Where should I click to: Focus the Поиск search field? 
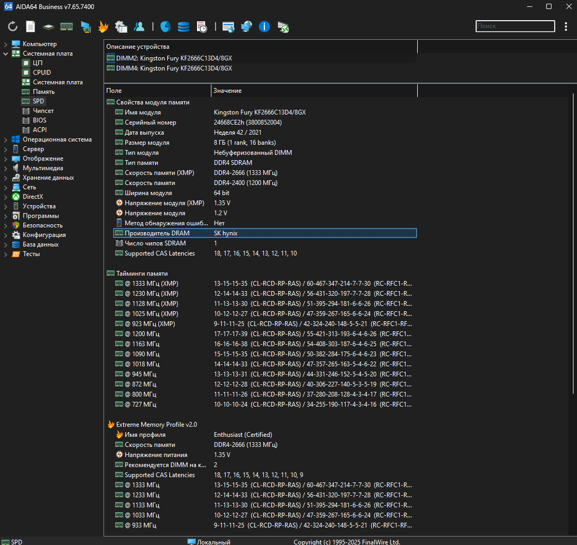click(515, 26)
